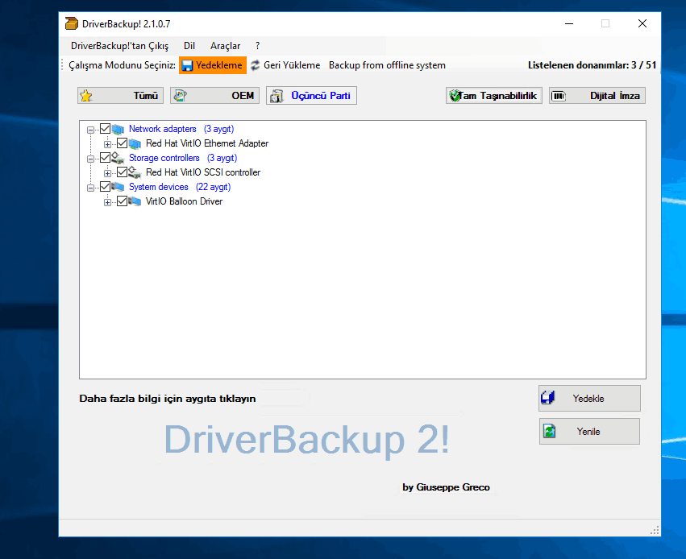Open the ? help menu

coord(258,46)
